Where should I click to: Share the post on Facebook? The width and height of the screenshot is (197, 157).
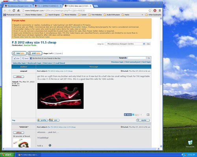point(128,115)
